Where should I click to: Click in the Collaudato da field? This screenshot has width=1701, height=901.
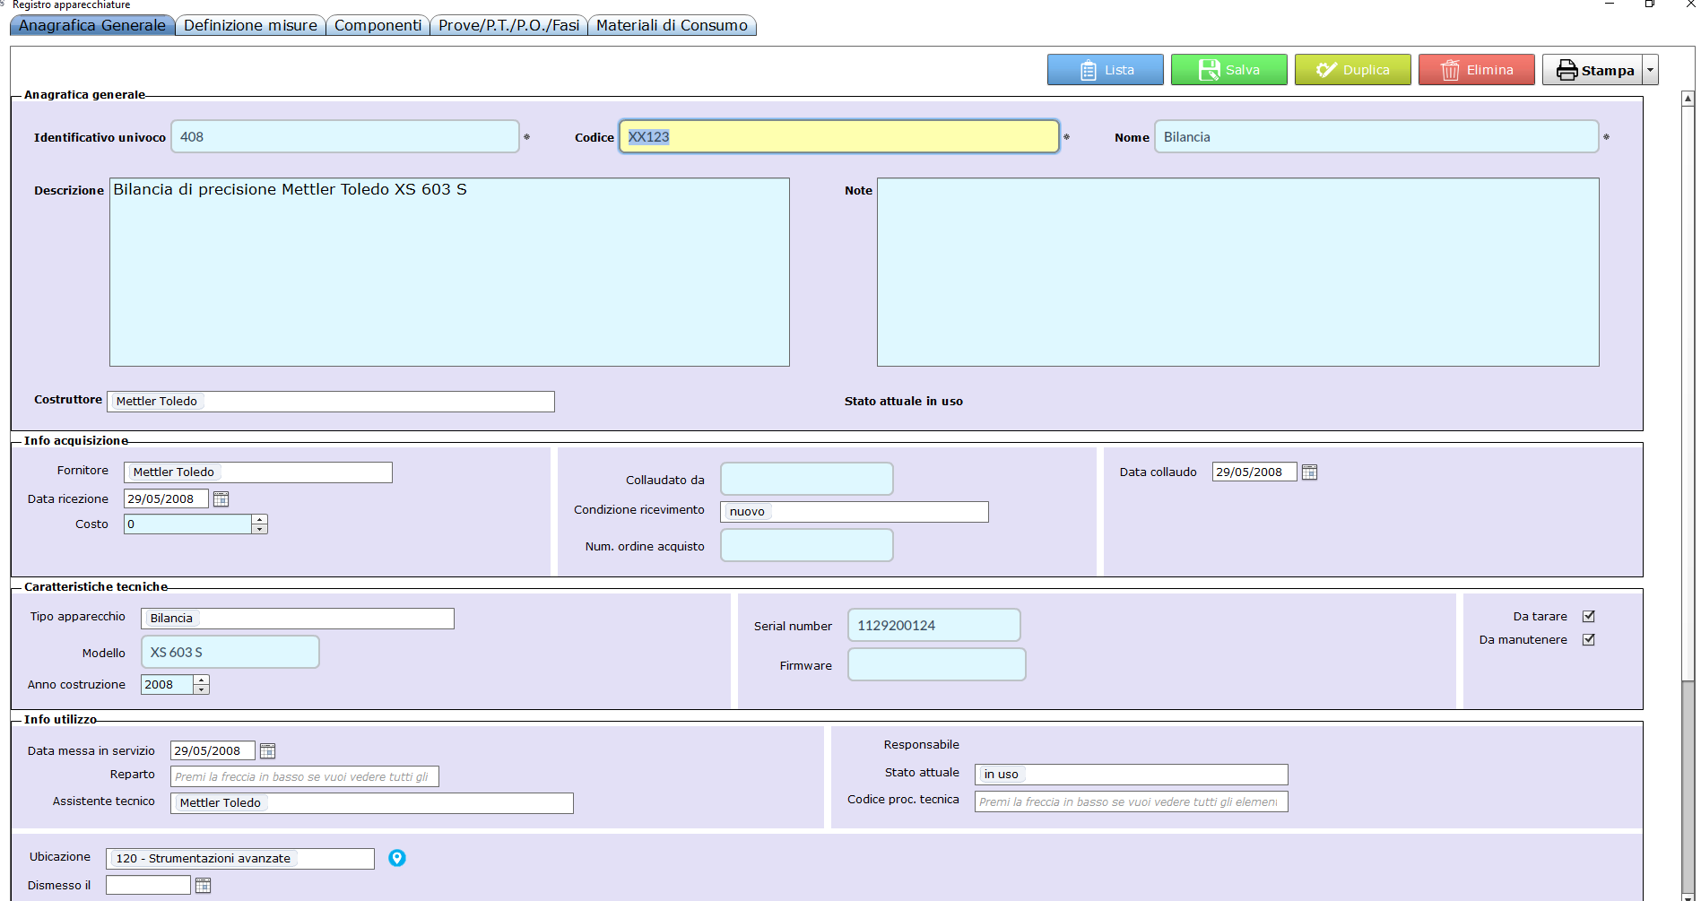(807, 479)
